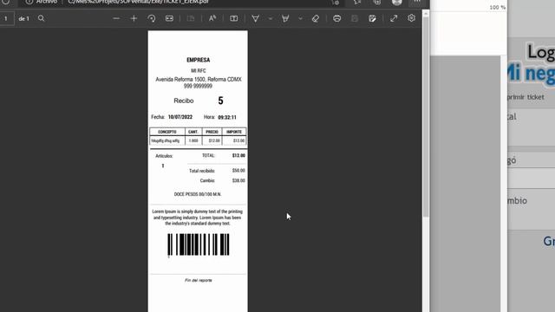The height and width of the screenshot is (312, 555).
Task: Click the page number input field
Action: click(6, 18)
